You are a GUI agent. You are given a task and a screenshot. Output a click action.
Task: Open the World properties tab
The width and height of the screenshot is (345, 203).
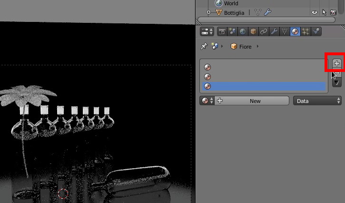[243, 31]
